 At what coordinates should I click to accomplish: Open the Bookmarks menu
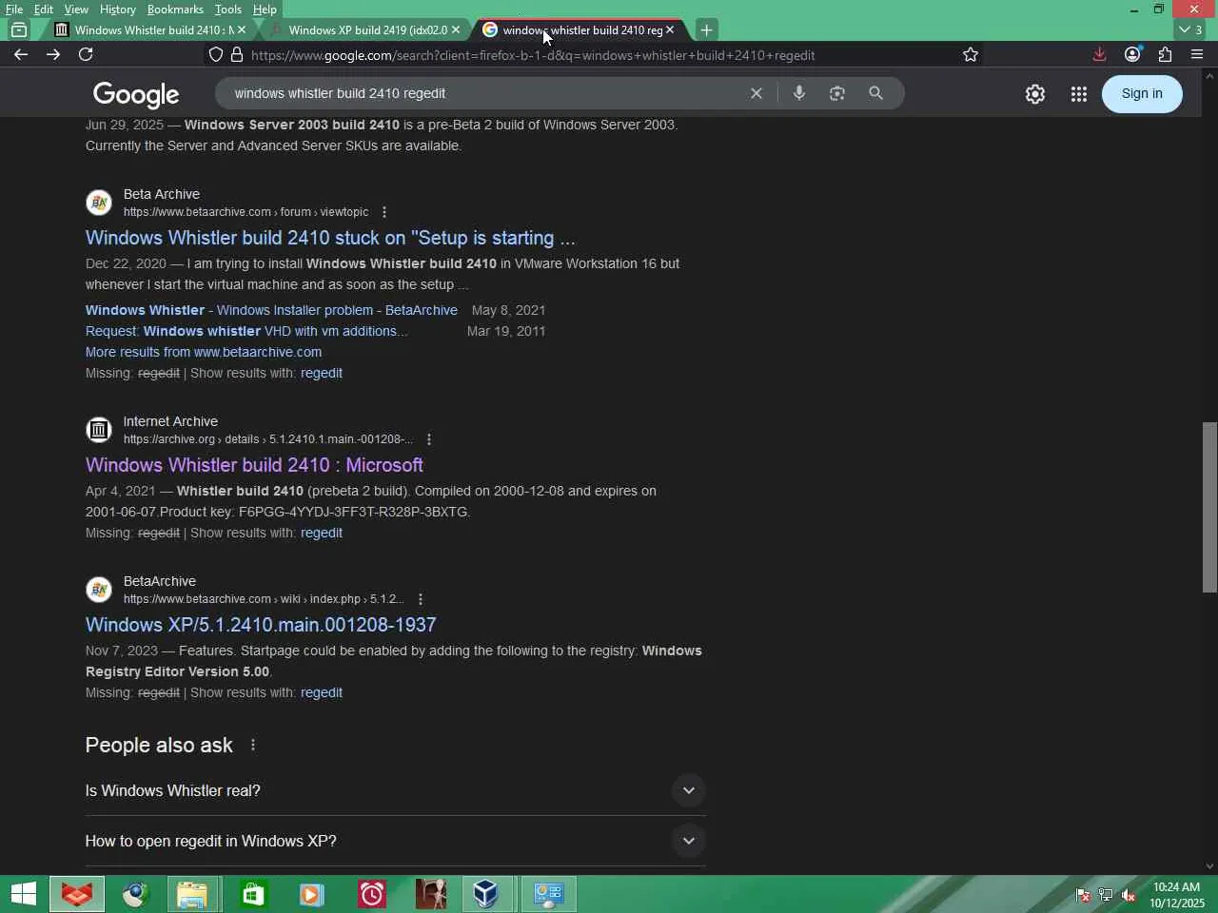tap(175, 10)
